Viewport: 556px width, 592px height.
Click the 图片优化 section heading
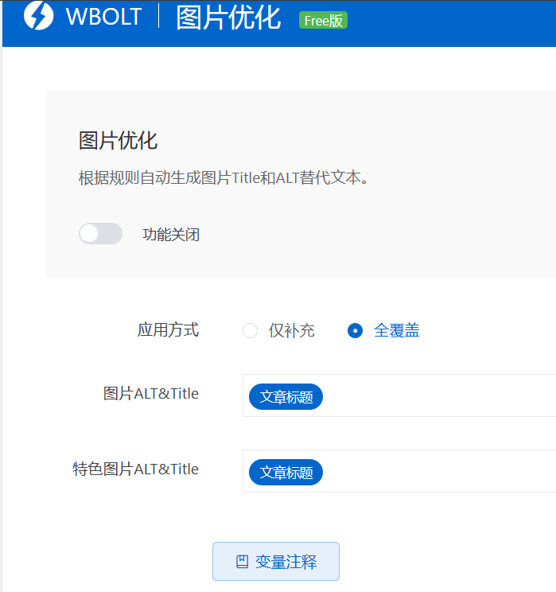coord(118,141)
